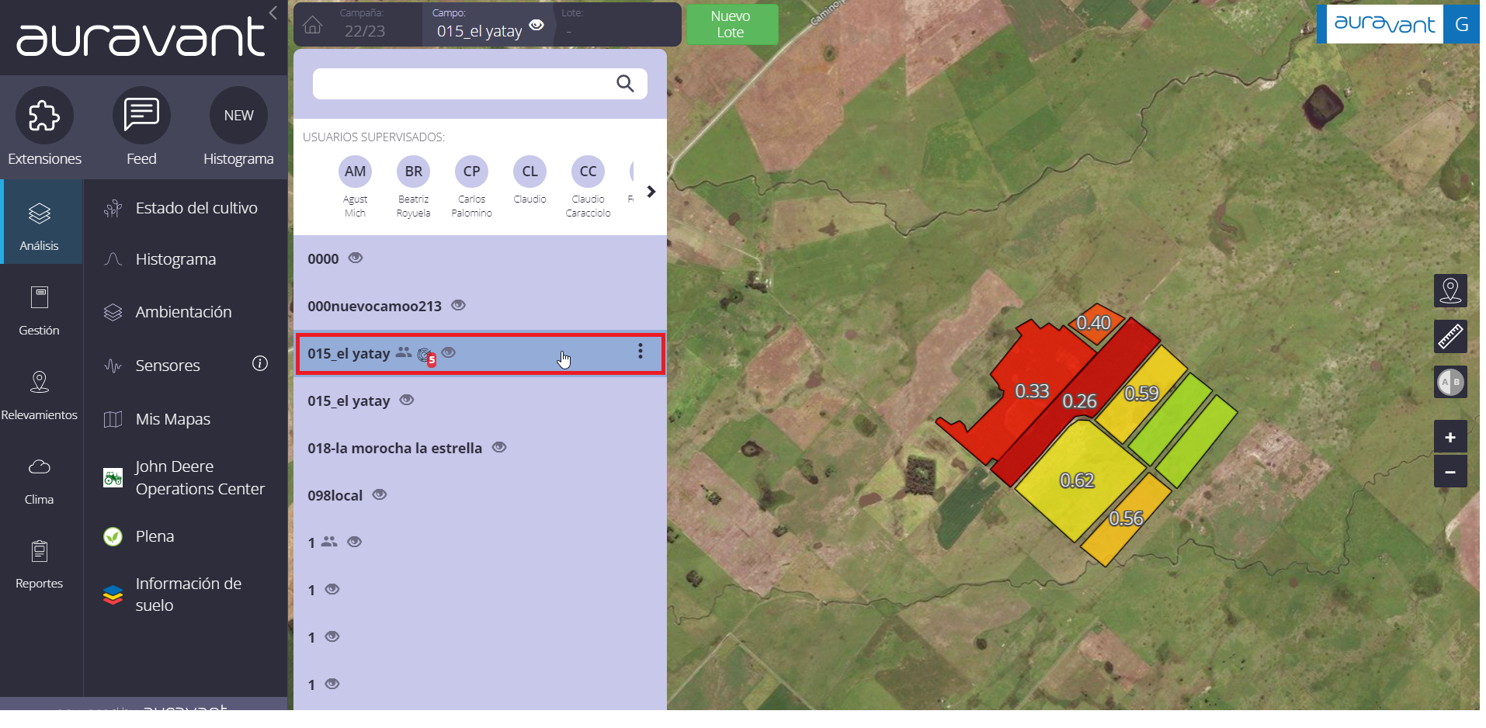
Task: Click the Sensores info icon
Action: pyautogui.click(x=260, y=363)
